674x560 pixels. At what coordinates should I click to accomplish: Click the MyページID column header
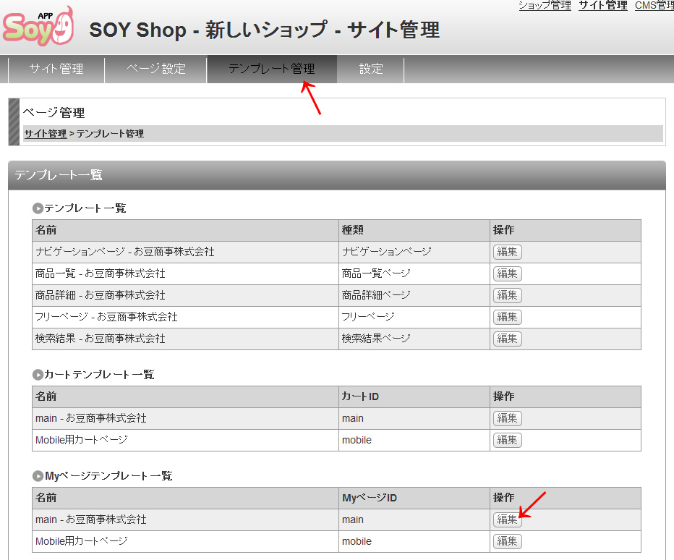coord(414,498)
